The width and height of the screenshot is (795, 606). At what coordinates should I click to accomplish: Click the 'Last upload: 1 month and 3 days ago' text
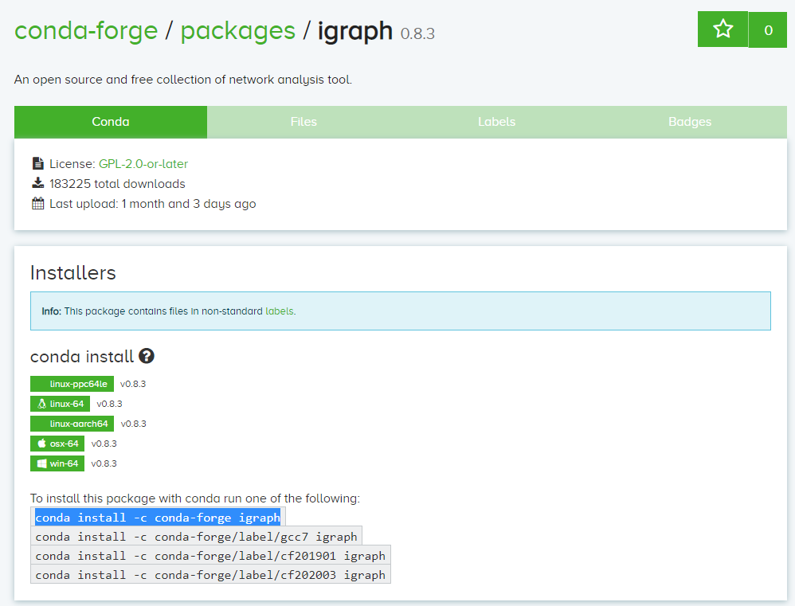pos(153,204)
